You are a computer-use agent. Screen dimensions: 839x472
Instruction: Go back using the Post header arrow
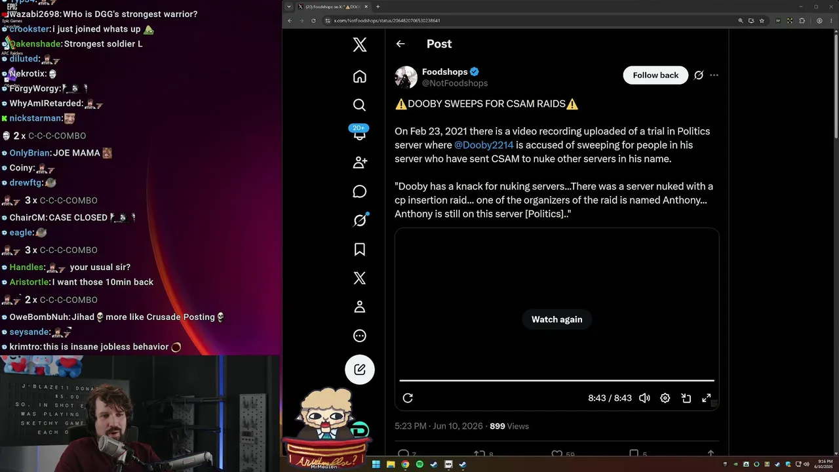(x=400, y=44)
